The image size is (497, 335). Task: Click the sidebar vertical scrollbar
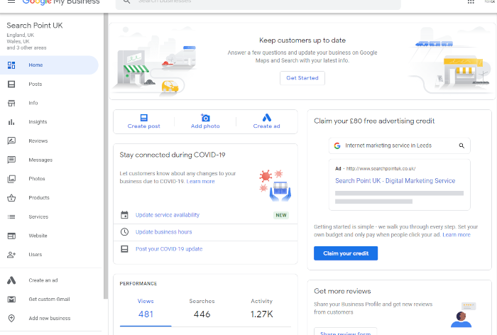106,156
